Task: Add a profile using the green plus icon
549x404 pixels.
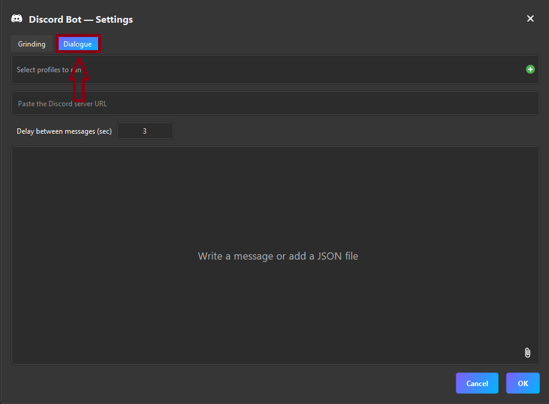Action: [530, 69]
